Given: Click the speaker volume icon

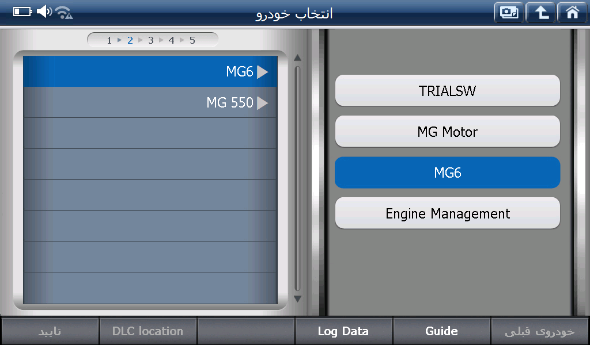Looking at the screenshot, I should click(x=44, y=12).
